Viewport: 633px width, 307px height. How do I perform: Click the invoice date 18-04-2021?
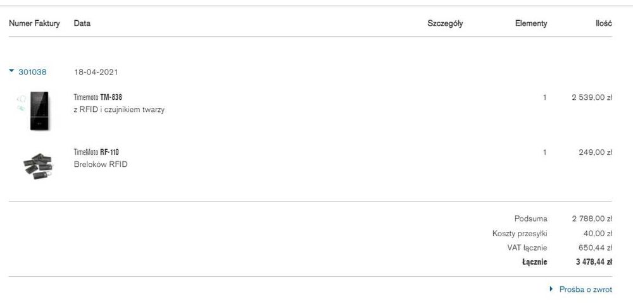pyautogui.click(x=96, y=72)
